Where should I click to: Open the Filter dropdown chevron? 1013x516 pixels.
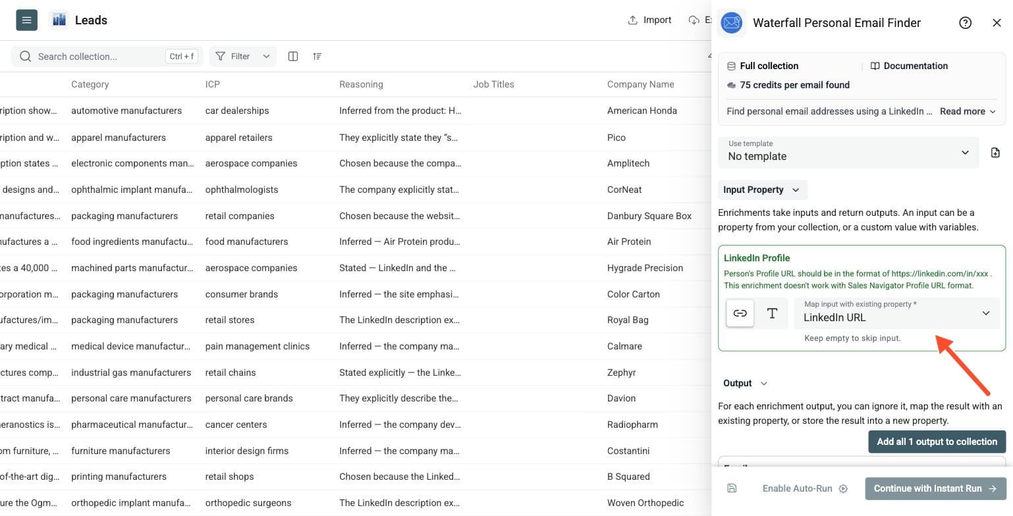[x=266, y=57]
